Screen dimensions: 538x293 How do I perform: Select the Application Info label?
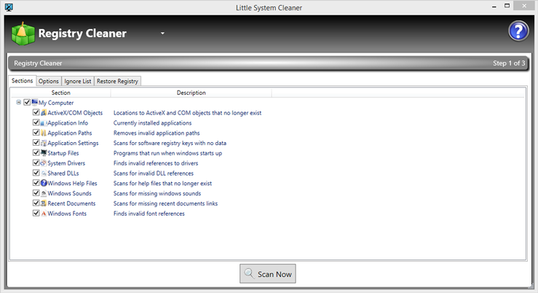tap(68, 122)
